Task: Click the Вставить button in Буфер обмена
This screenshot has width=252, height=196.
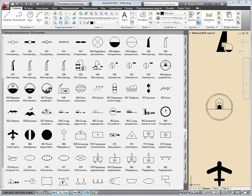Action: click(x=229, y=16)
